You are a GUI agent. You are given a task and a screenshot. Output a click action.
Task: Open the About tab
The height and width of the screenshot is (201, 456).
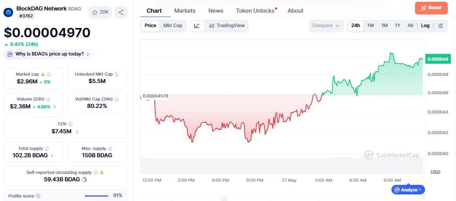[295, 11]
